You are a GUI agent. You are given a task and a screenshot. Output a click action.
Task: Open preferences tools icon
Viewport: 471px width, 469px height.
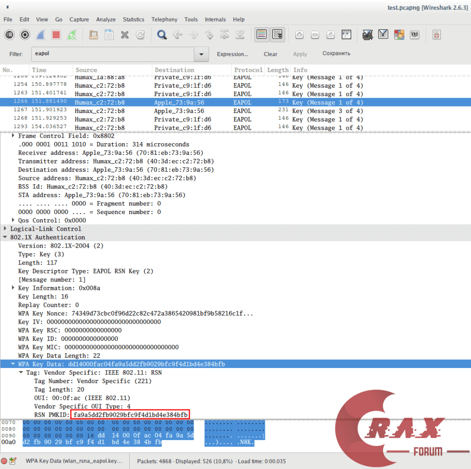(414, 35)
